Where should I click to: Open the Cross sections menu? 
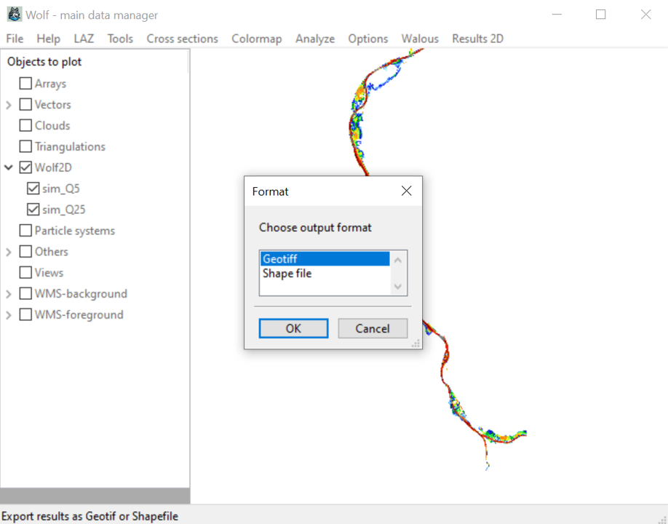pos(182,39)
